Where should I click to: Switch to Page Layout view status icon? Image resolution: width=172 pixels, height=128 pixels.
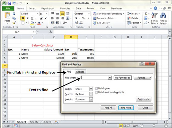pyautogui.click(x=125, y=126)
